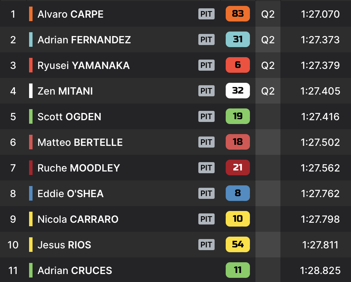Image resolution: width=351 pixels, height=282 pixels.
Task: Click lap time 1:27.562
Action: pyautogui.click(x=320, y=168)
